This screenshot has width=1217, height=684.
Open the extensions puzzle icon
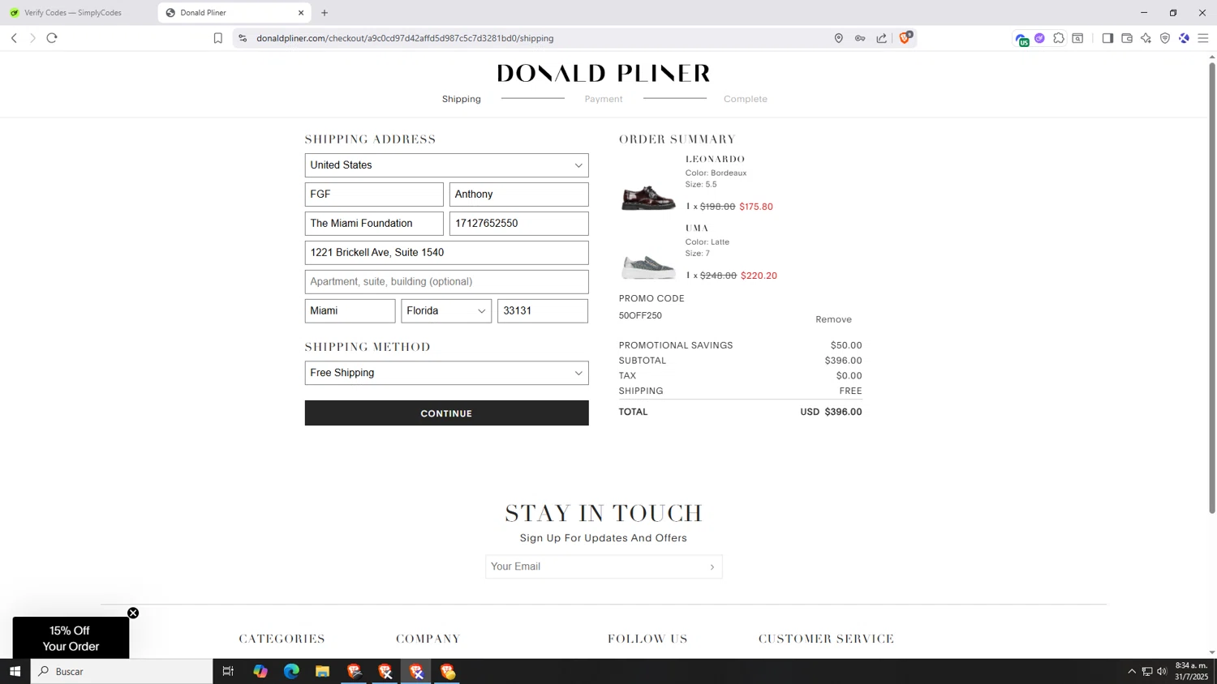1059,38
